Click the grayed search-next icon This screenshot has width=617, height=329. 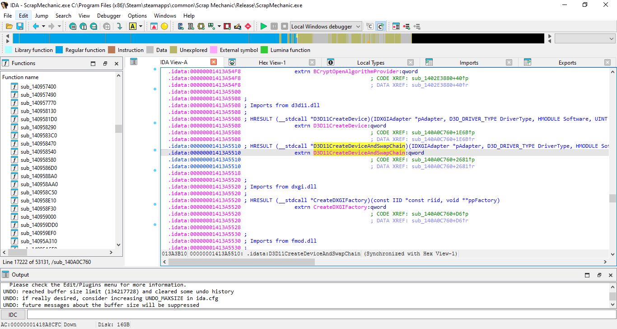pos(107,27)
